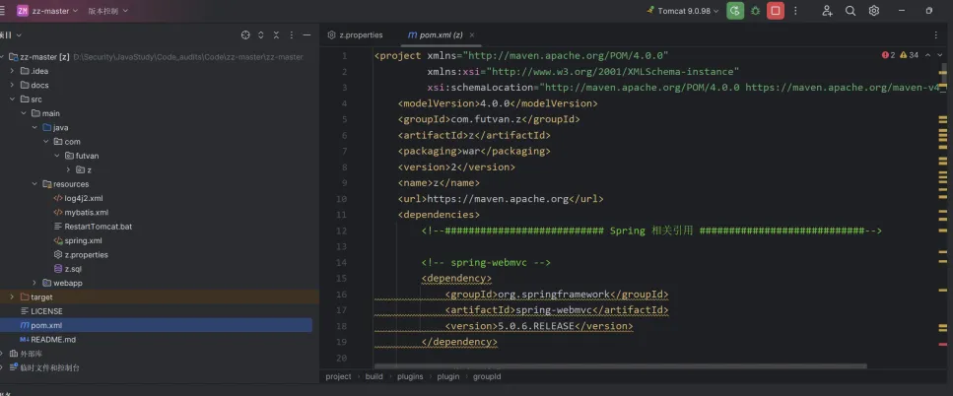Collapse the zz-master root folder

pos(3,57)
